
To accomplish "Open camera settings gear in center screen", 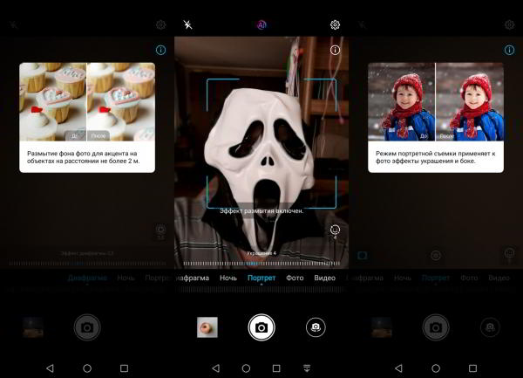I will 335,24.
